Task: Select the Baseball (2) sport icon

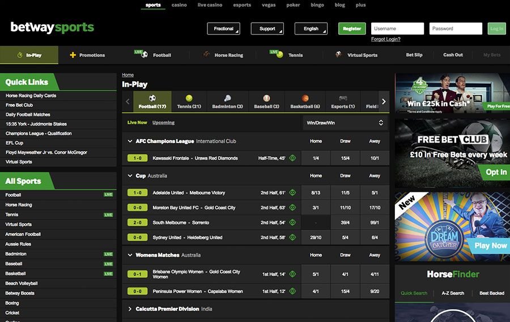Action: [x=266, y=98]
